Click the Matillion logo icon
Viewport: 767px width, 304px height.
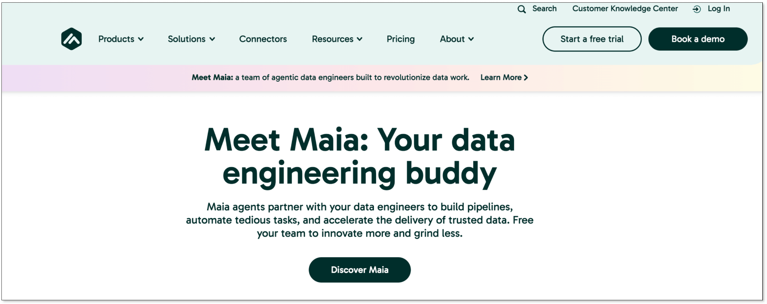[x=71, y=39]
